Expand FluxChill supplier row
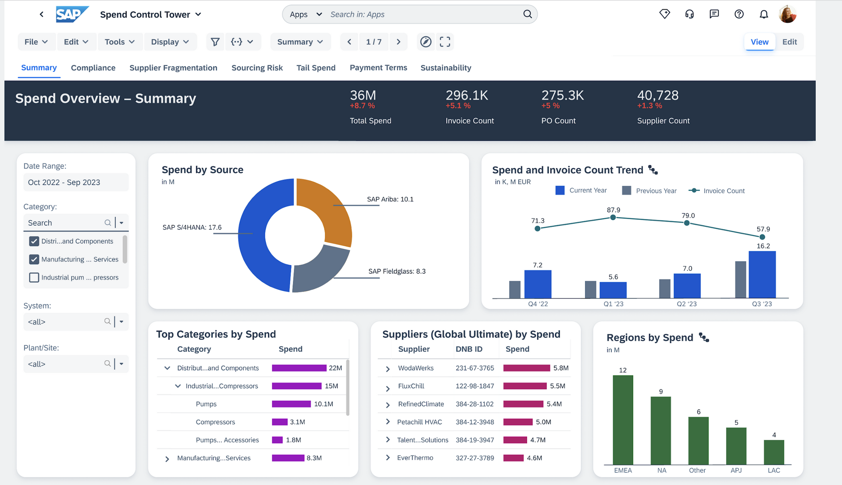The width and height of the screenshot is (842, 485). pyautogui.click(x=388, y=389)
